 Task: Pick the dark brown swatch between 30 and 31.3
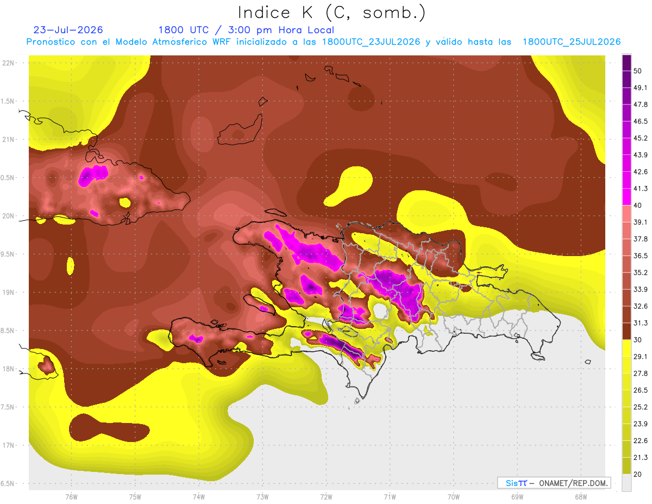[627, 331]
